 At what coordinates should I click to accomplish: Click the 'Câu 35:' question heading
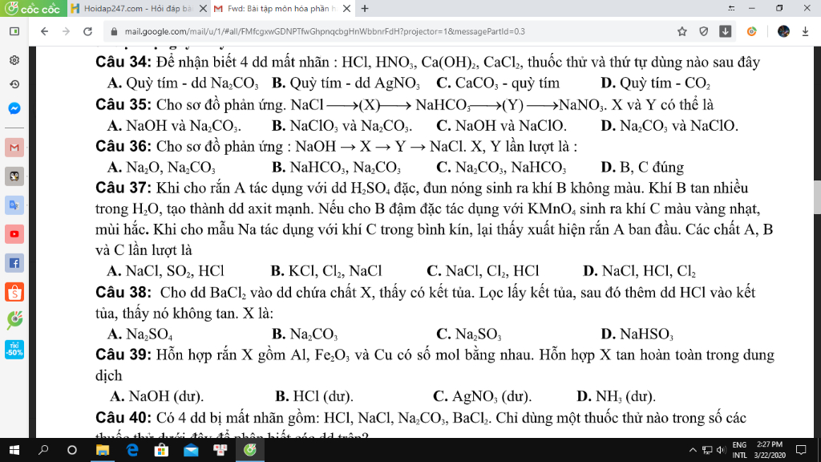point(123,105)
